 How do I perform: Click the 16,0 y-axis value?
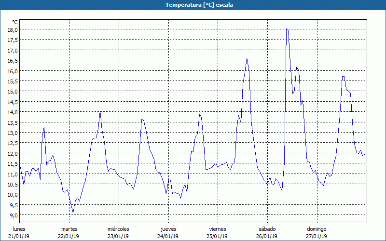coord(13,71)
